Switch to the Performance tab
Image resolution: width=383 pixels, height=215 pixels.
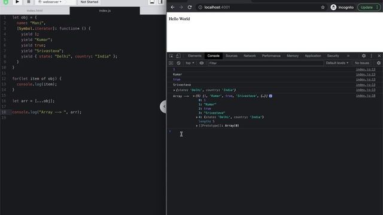[x=271, y=56]
